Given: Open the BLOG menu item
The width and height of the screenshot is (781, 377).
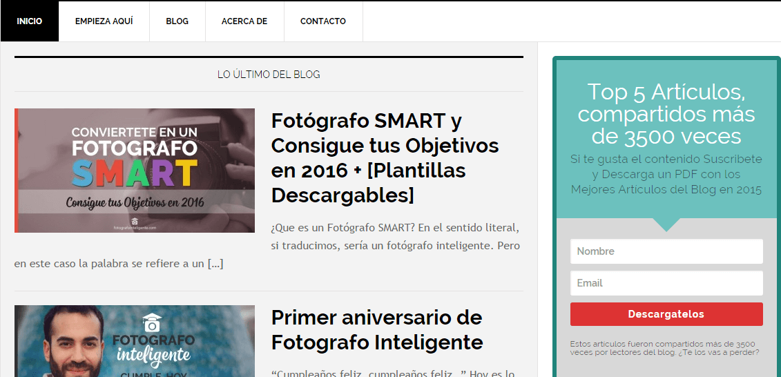Looking at the screenshot, I should pos(177,21).
